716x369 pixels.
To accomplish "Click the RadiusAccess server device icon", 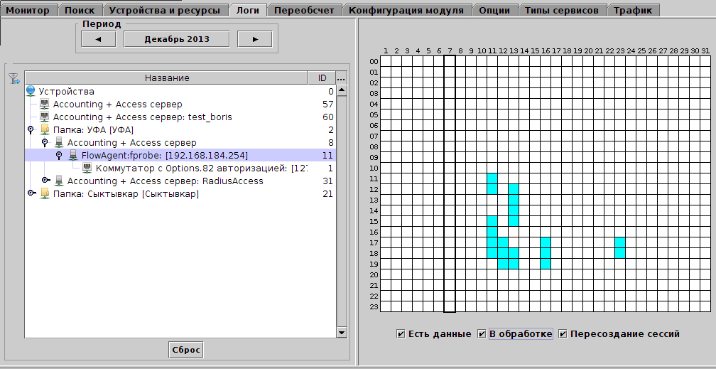I will [59, 181].
